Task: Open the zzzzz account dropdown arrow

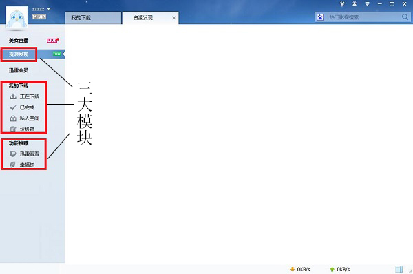Action: 48,9
